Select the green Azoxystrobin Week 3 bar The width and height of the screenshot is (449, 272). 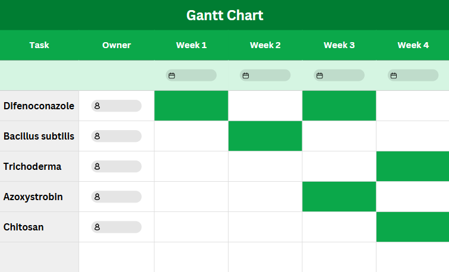[x=339, y=197]
